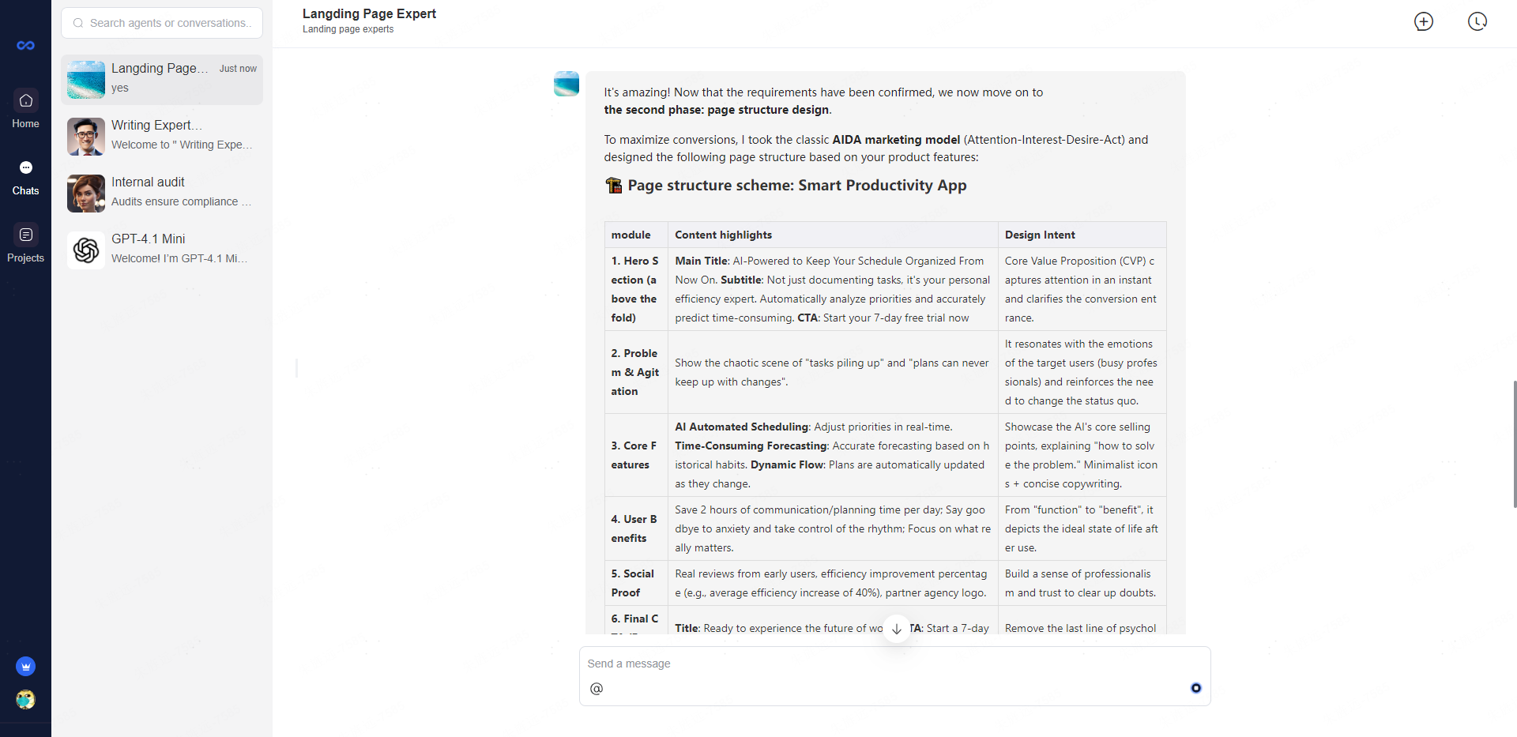Image resolution: width=1517 pixels, height=737 pixels.
Task: Open the user profile avatar
Action: pyautogui.click(x=25, y=700)
